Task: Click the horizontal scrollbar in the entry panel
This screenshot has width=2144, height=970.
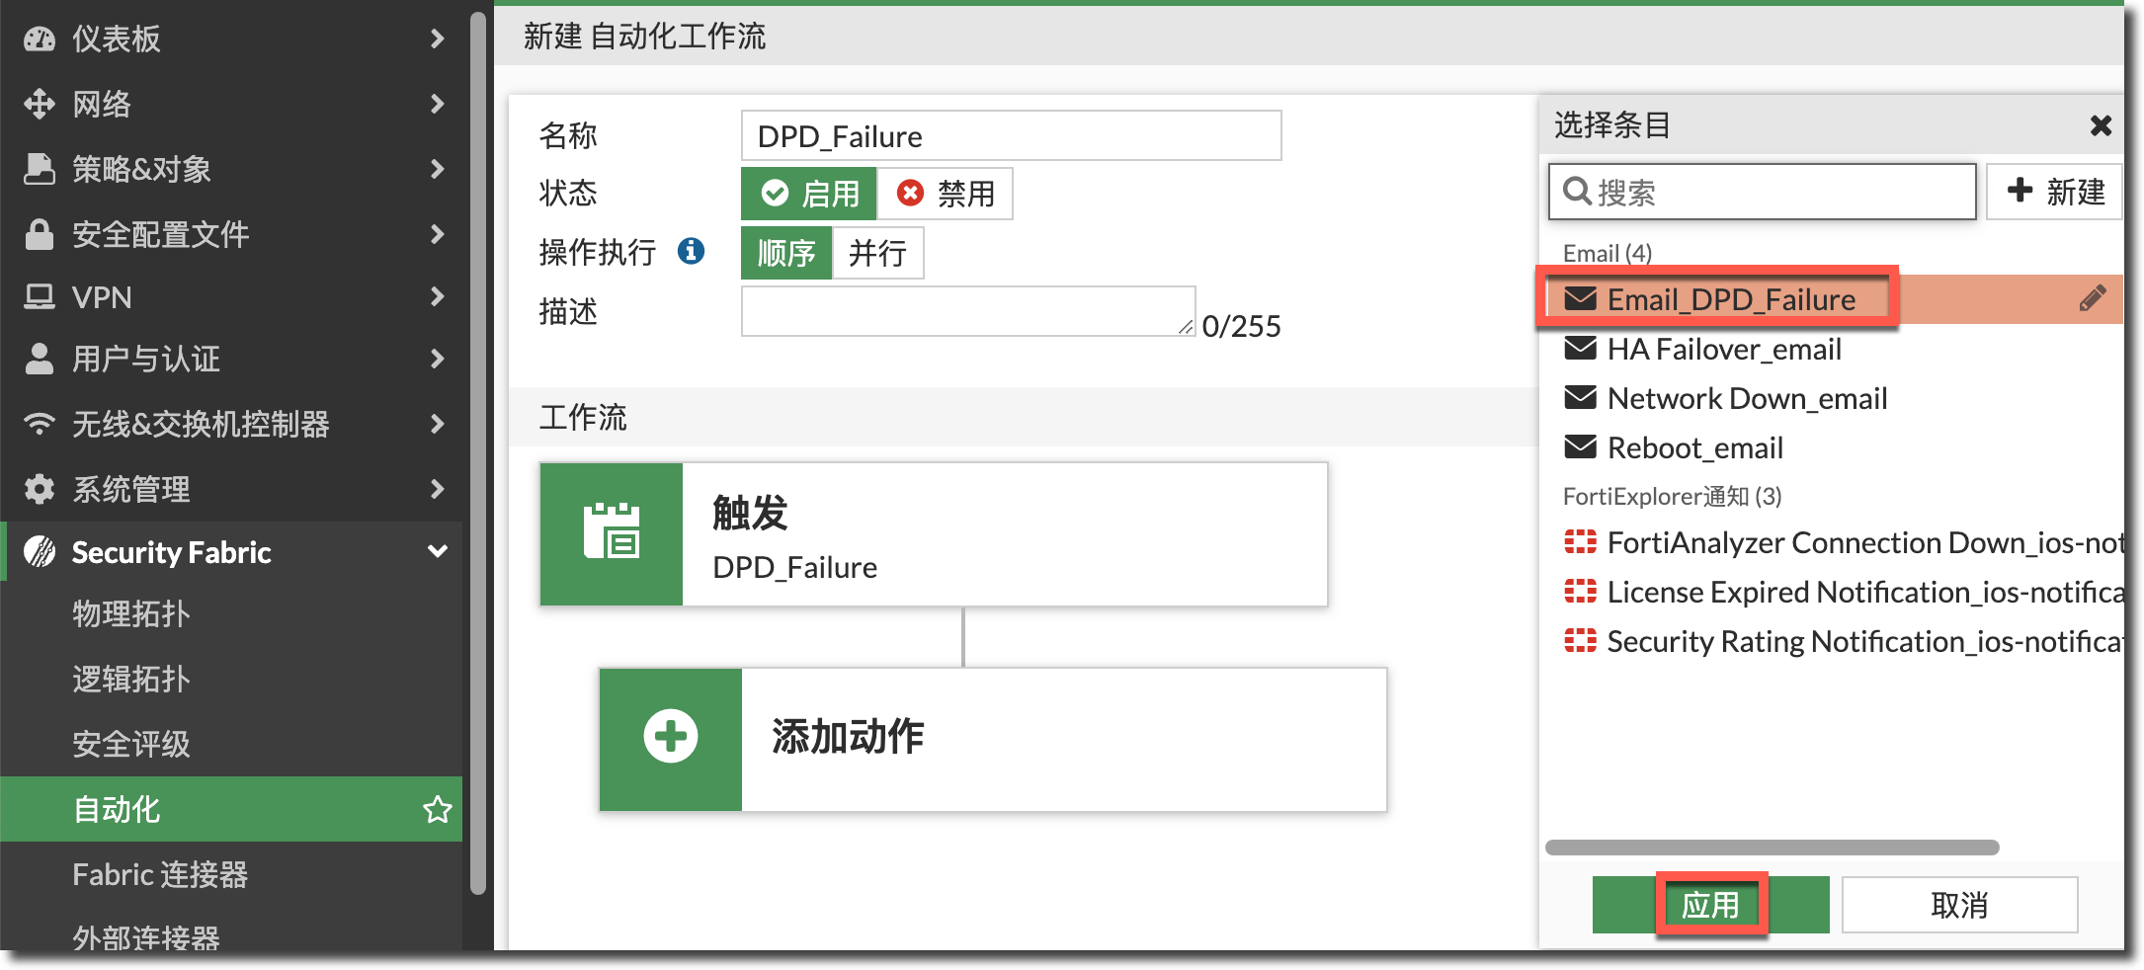Action: pyautogui.click(x=1772, y=848)
